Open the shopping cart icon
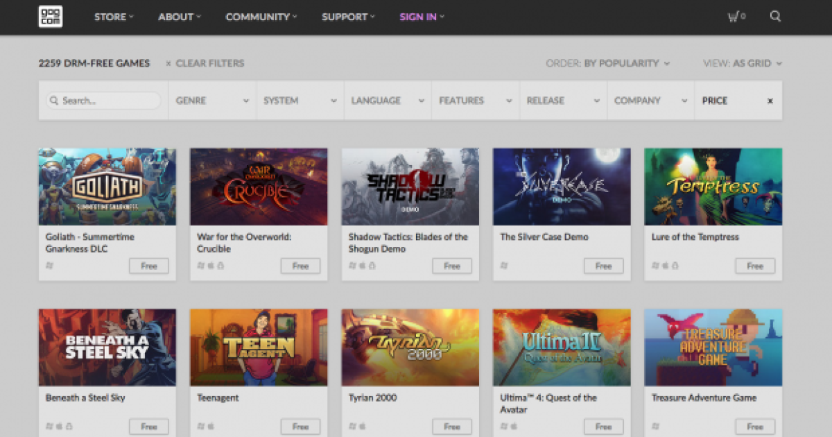 point(736,17)
